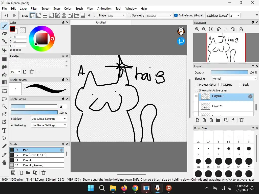Check Protect Alpha

196,85
